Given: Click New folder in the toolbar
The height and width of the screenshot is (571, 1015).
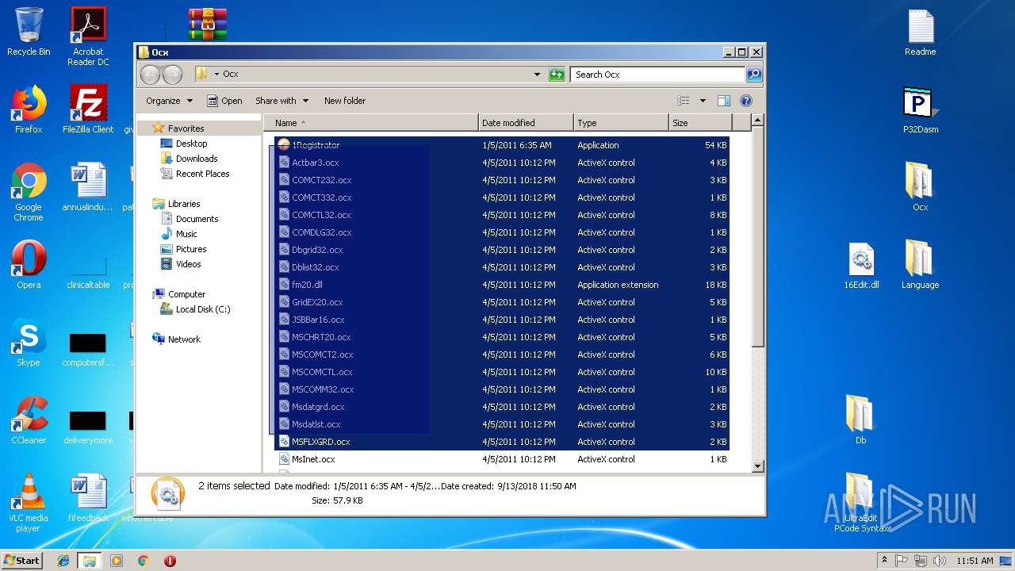Looking at the screenshot, I should (345, 101).
